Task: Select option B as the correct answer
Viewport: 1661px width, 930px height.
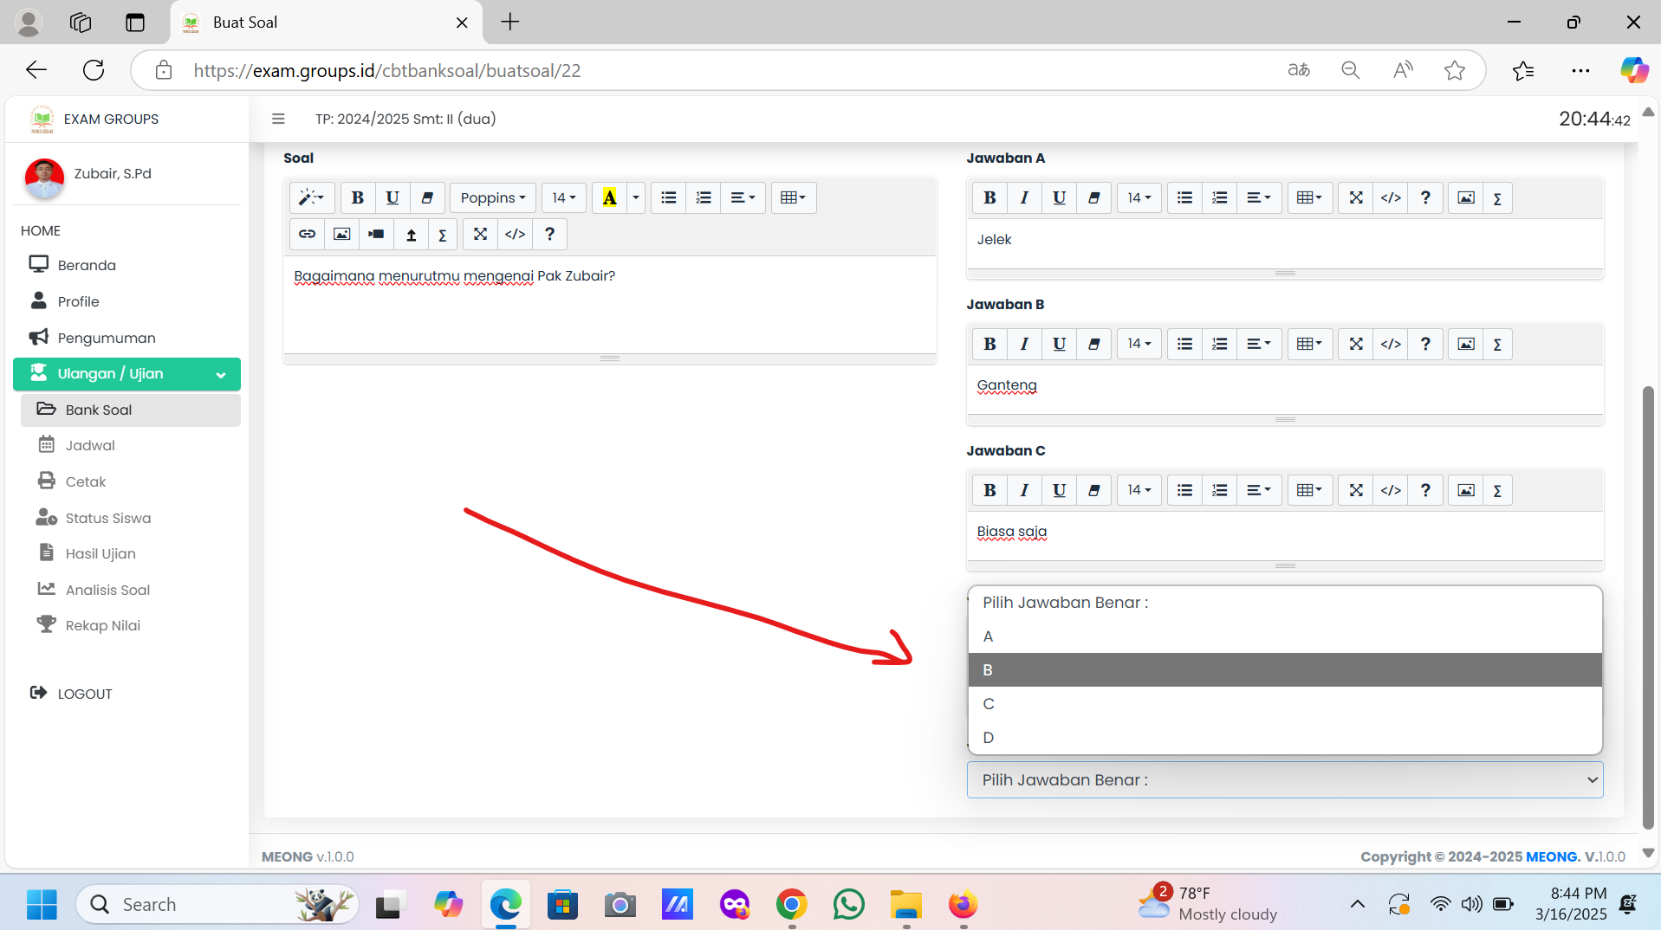Action: (x=1284, y=669)
